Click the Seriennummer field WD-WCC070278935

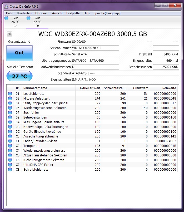[x=95, y=48]
